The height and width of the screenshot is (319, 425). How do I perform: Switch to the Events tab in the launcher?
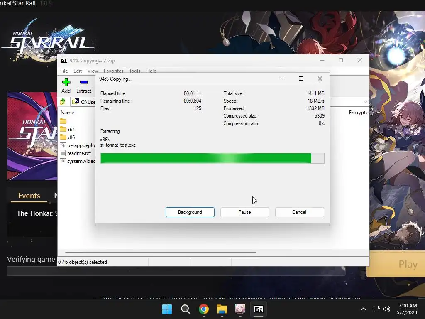point(29,196)
